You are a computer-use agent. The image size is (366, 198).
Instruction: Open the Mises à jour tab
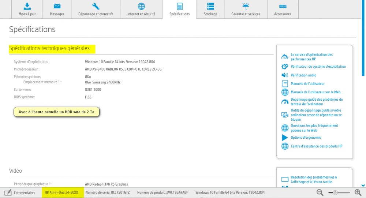(27, 9)
